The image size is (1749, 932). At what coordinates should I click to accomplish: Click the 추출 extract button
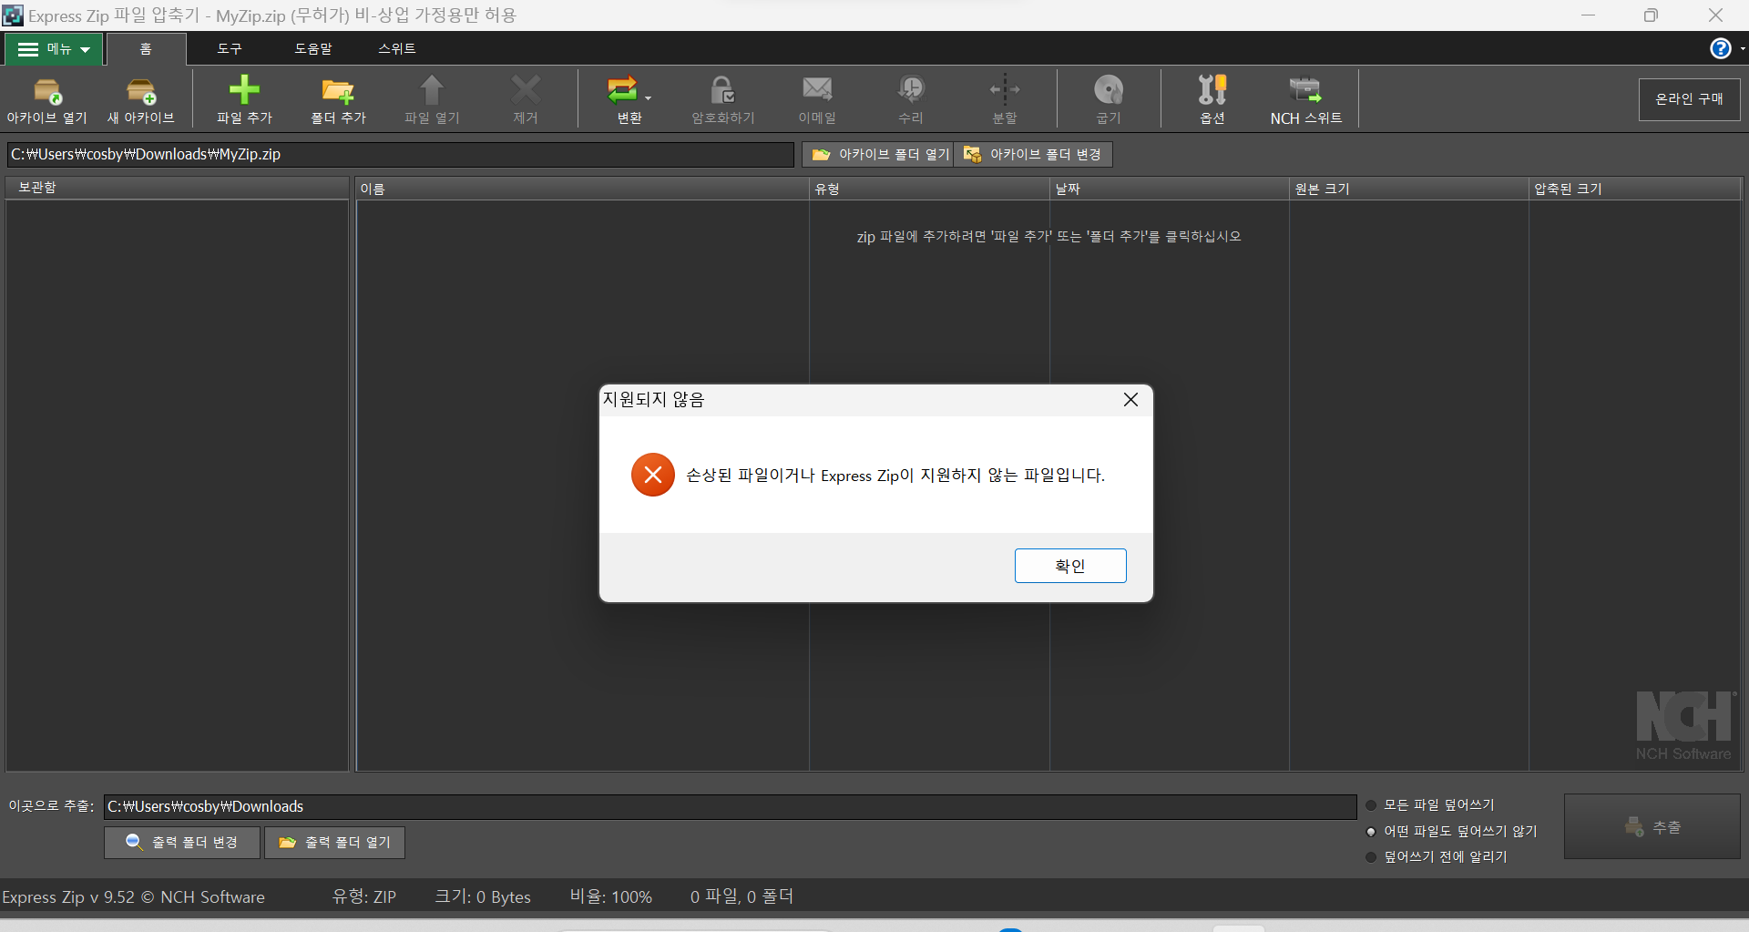coord(1652,826)
